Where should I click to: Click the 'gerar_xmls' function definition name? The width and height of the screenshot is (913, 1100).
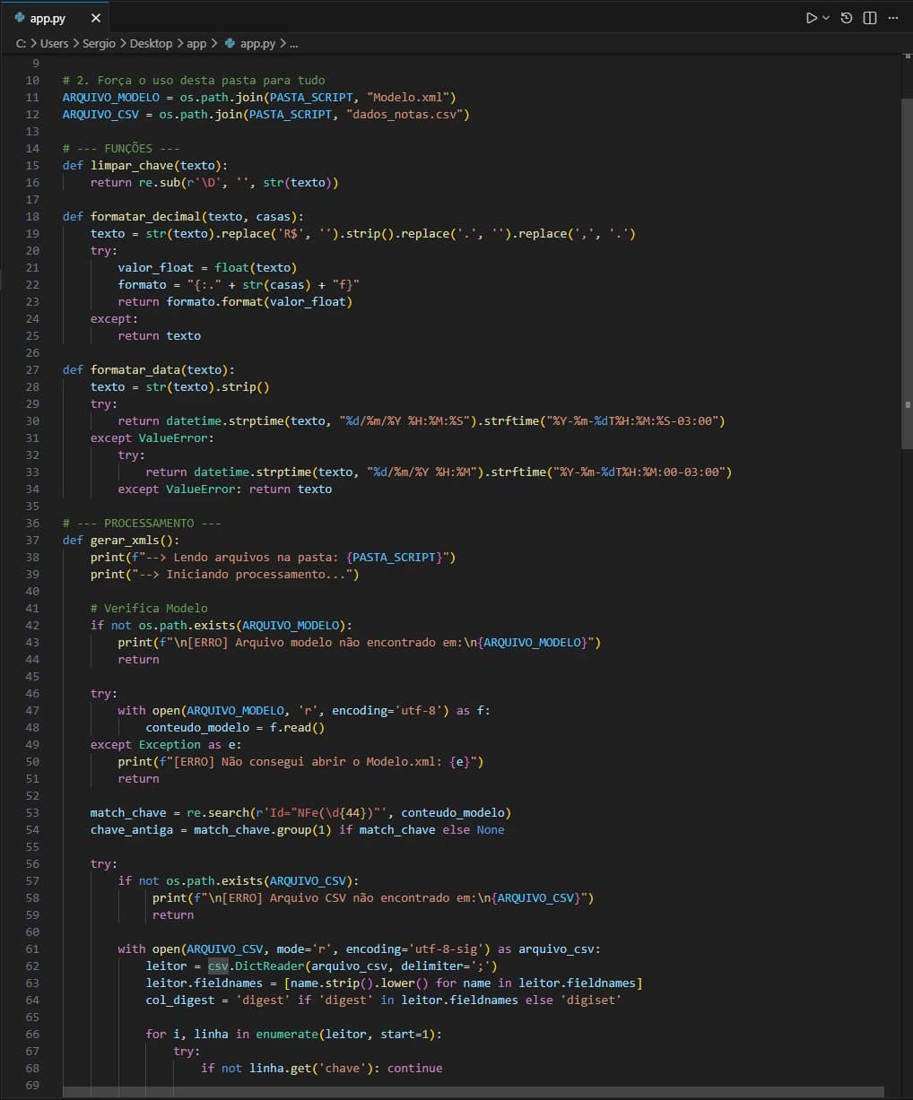(x=125, y=540)
